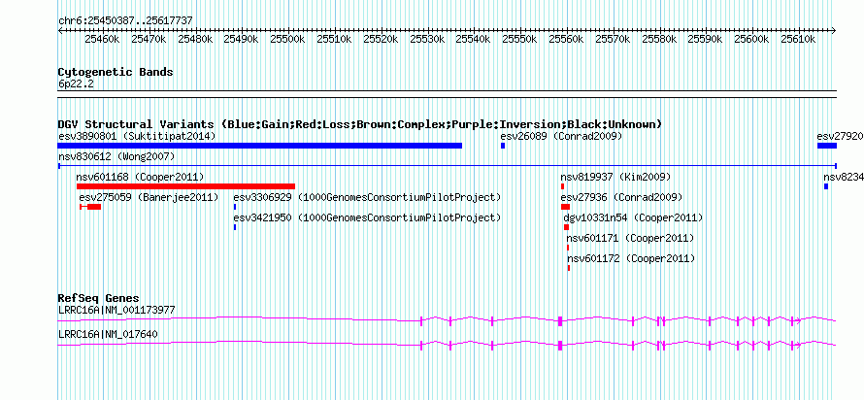The image size is (864, 400).
Task: Click the esv3890801 blue gain bar
Action: (x=259, y=146)
